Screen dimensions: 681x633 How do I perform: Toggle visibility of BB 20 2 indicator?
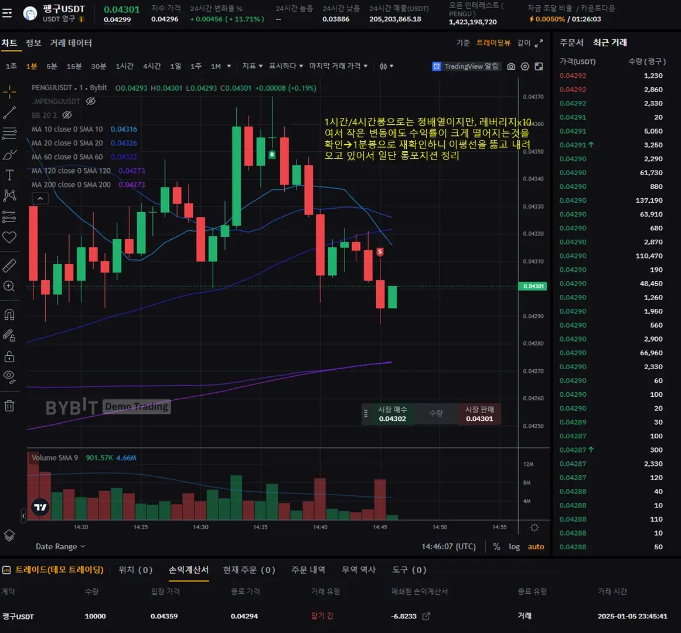coord(67,115)
